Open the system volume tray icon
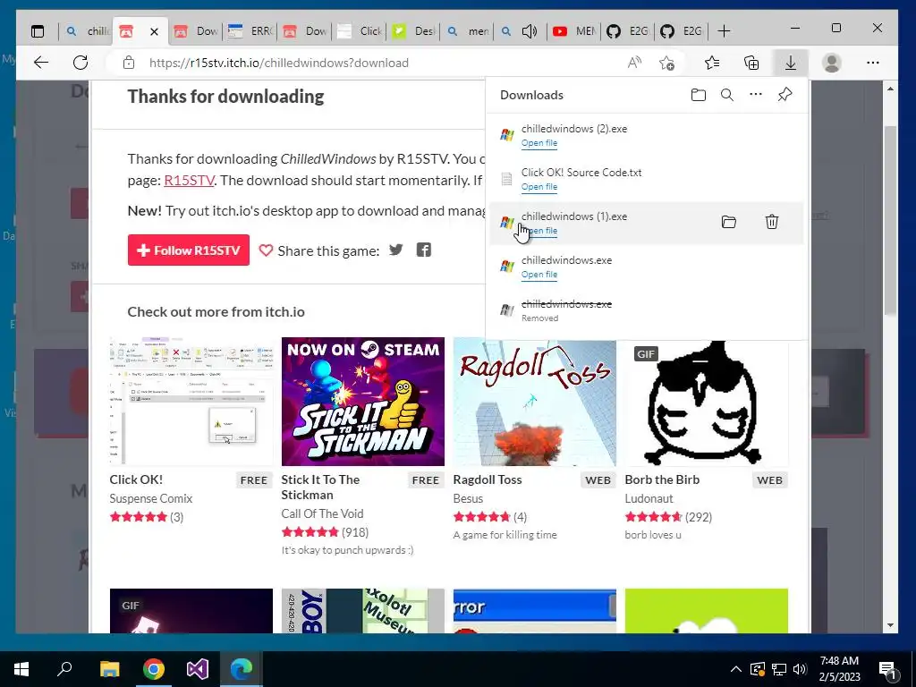 pos(801,669)
